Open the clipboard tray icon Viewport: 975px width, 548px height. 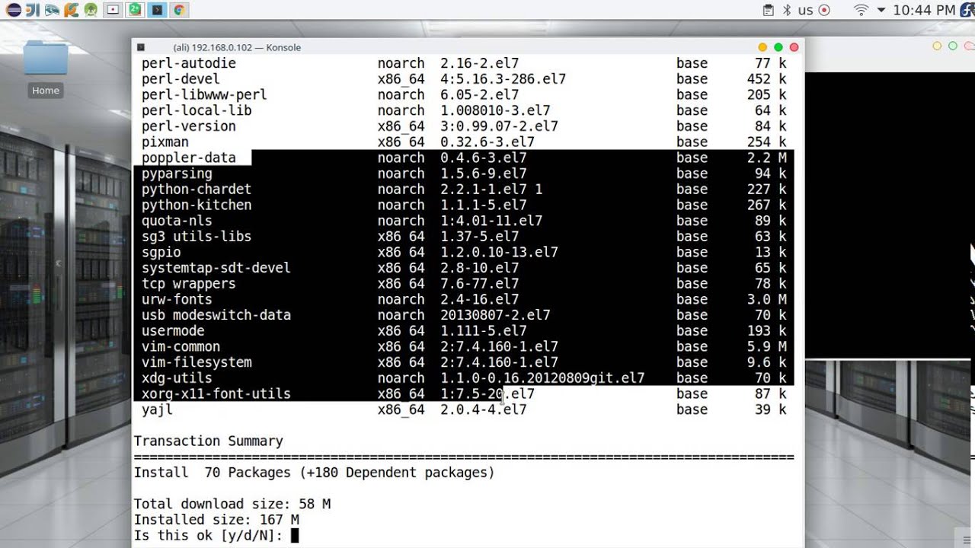(x=768, y=10)
